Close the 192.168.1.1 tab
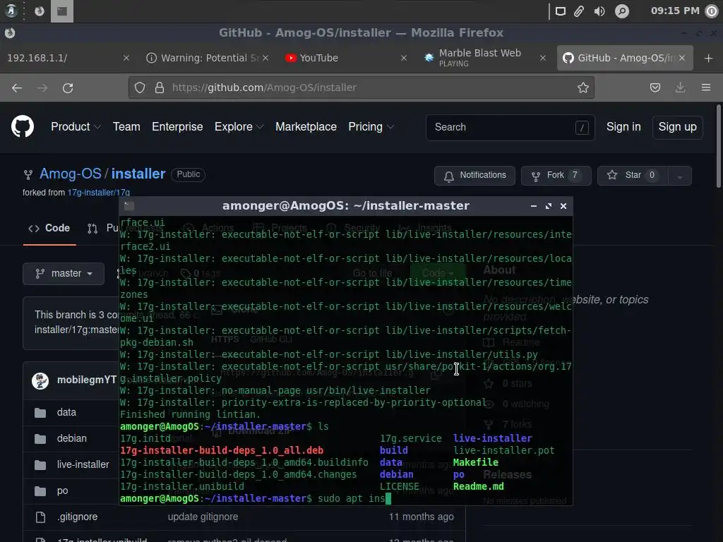723x542 pixels. 126,58
